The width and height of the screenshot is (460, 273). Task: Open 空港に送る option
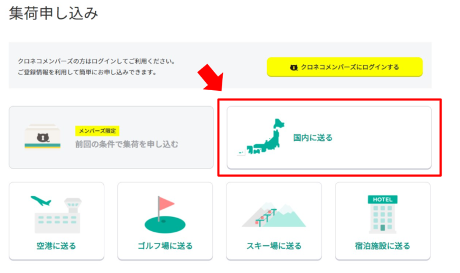57,221
